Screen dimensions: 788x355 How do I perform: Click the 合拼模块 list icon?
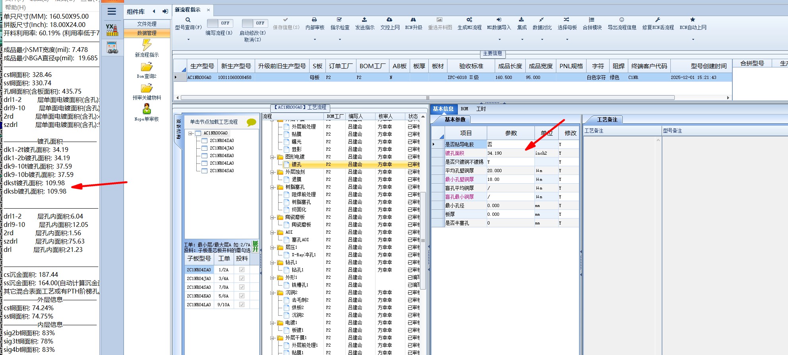click(592, 20)
